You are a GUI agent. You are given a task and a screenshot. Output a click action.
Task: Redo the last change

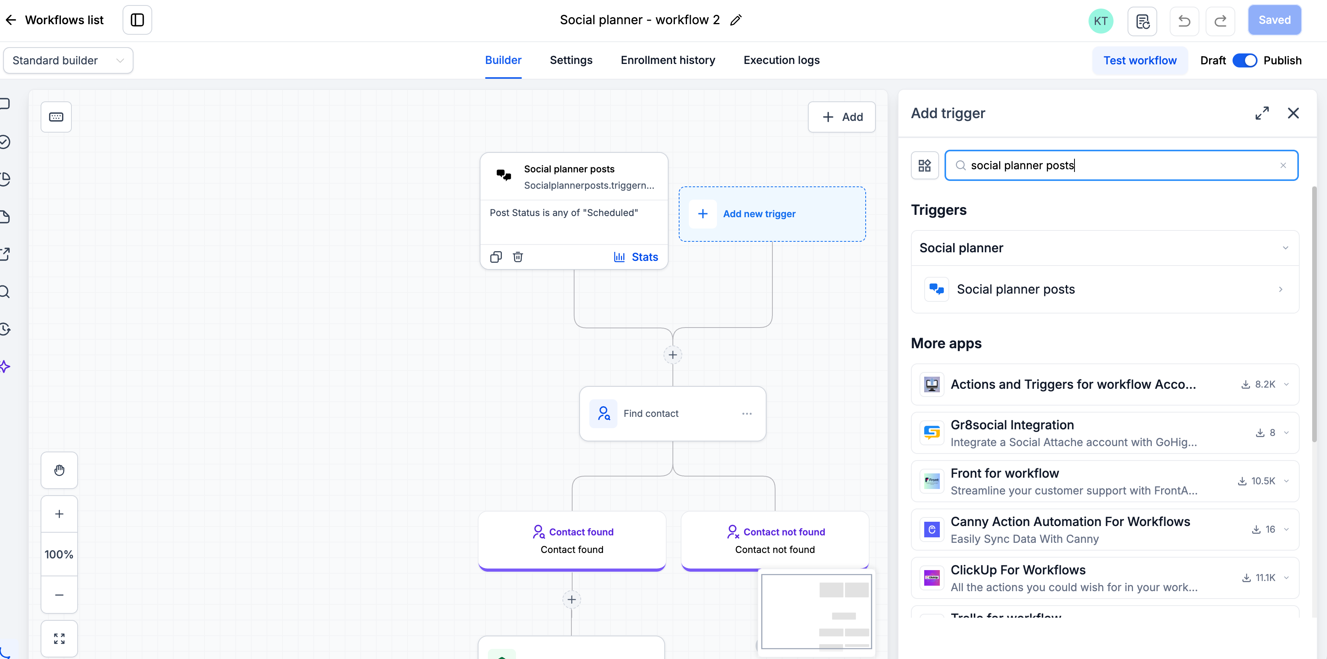pos(1220,21)
